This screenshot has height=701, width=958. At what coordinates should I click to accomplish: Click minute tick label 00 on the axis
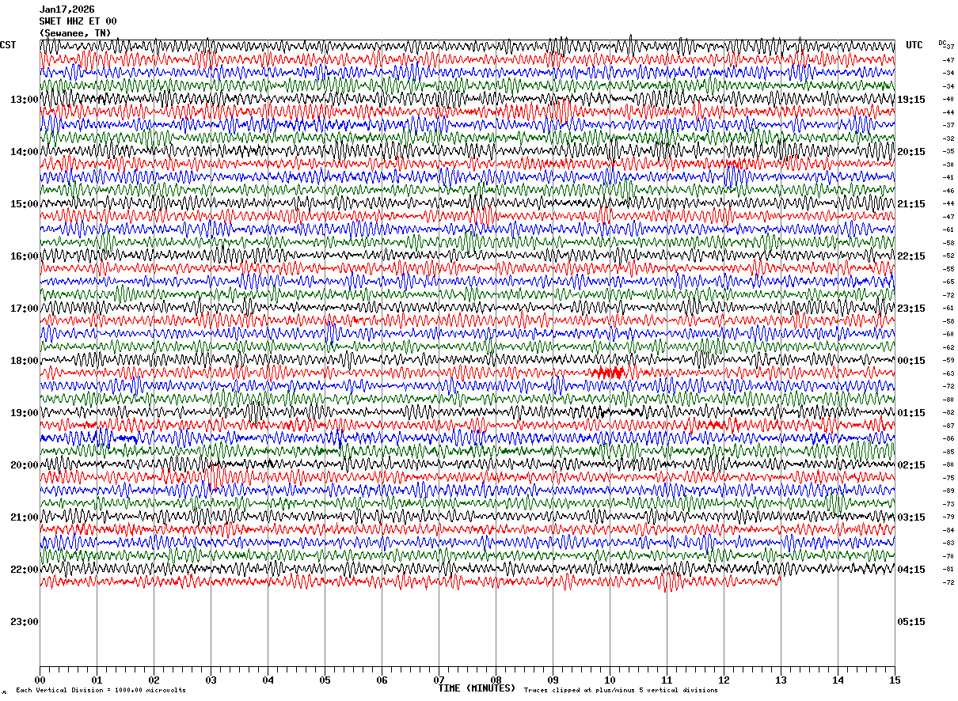(x=40, y=680)
